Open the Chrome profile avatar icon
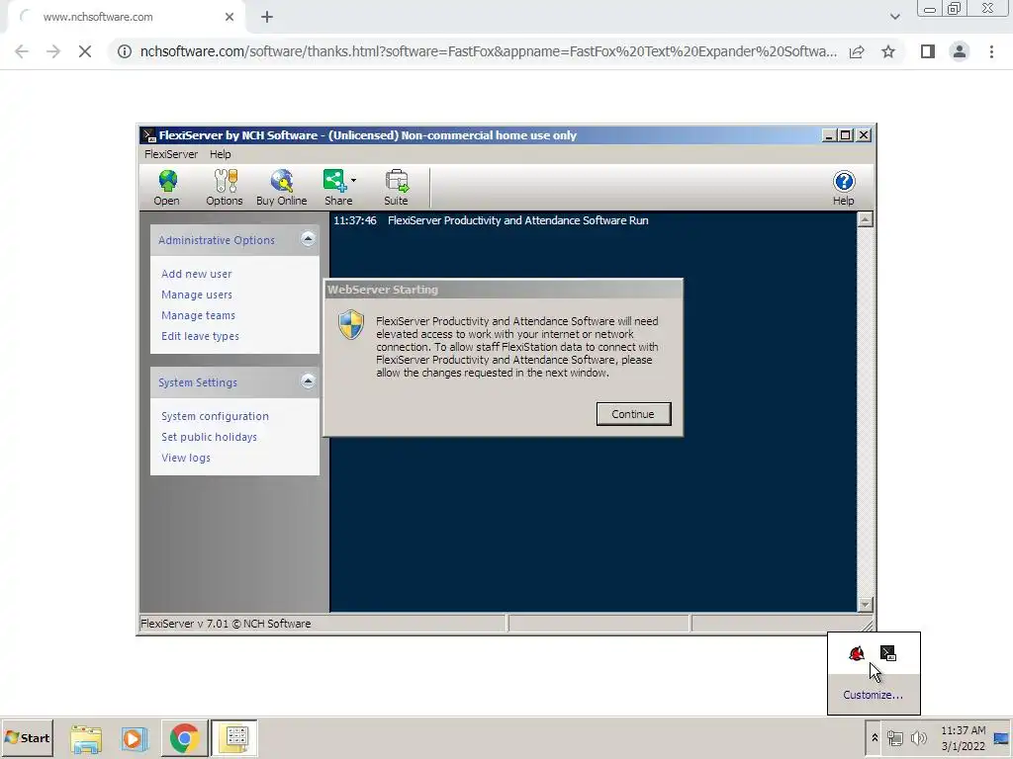The width and height of the screenshot is (1013, 759). (960, 51)
